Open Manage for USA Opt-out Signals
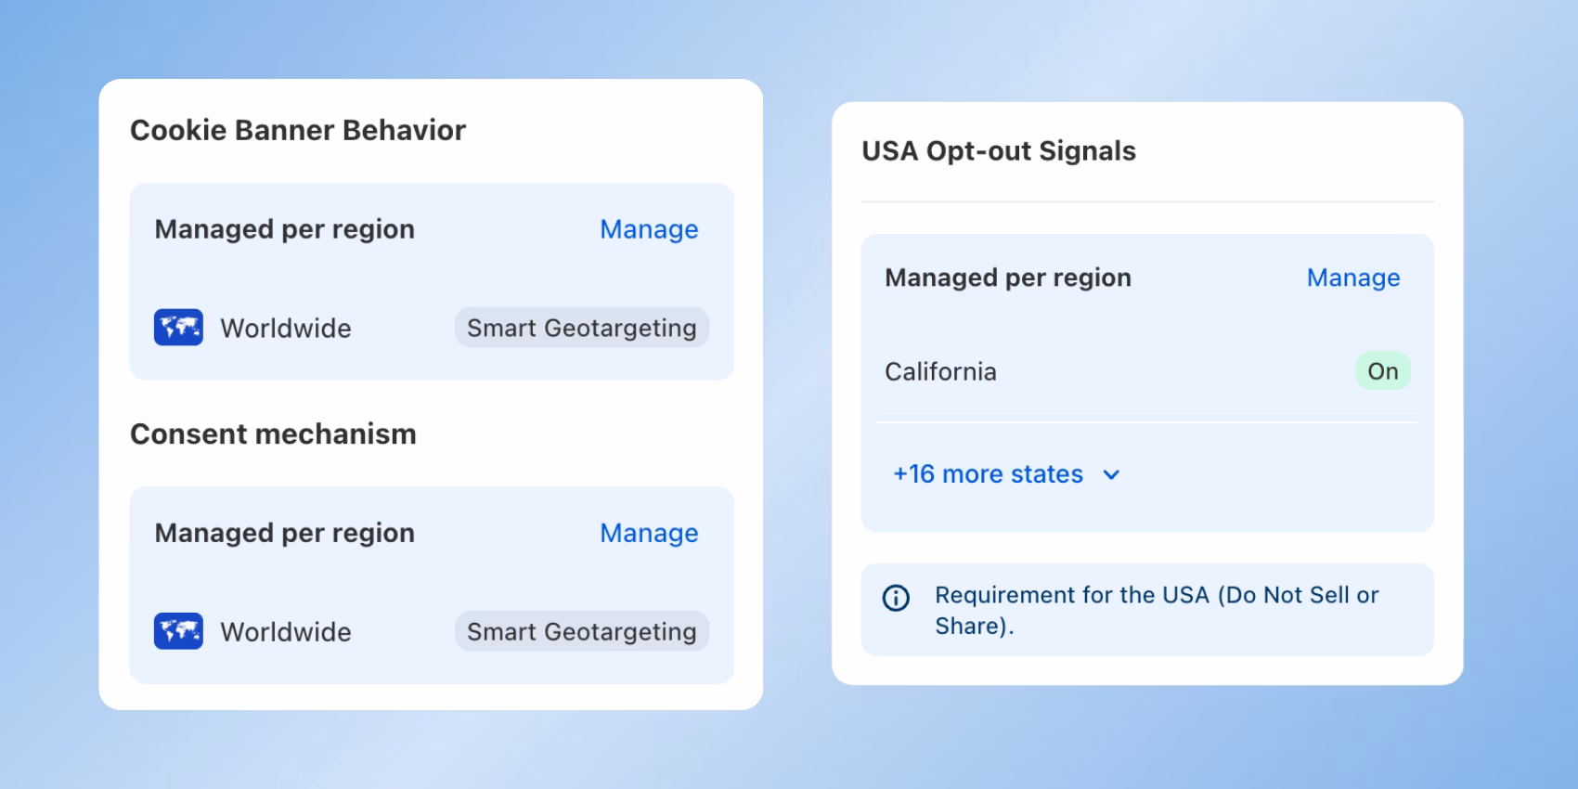The width and height of the screenshot is (1578, 789). [x=1353, y=278]
